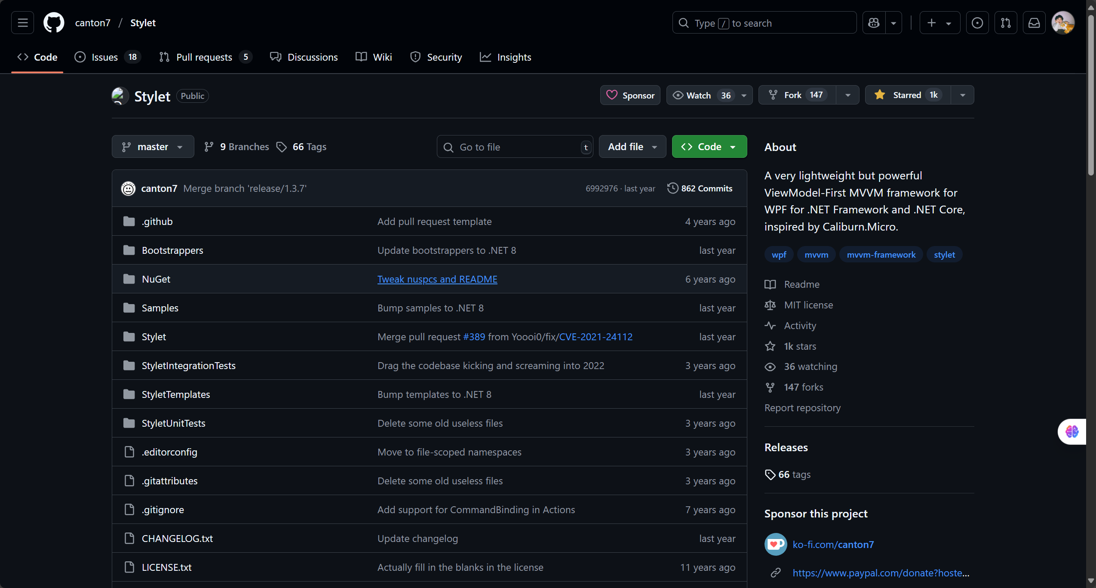Open the commit history via 862 Commits
The image size is (1096, 588).
[x=700, y=188]
